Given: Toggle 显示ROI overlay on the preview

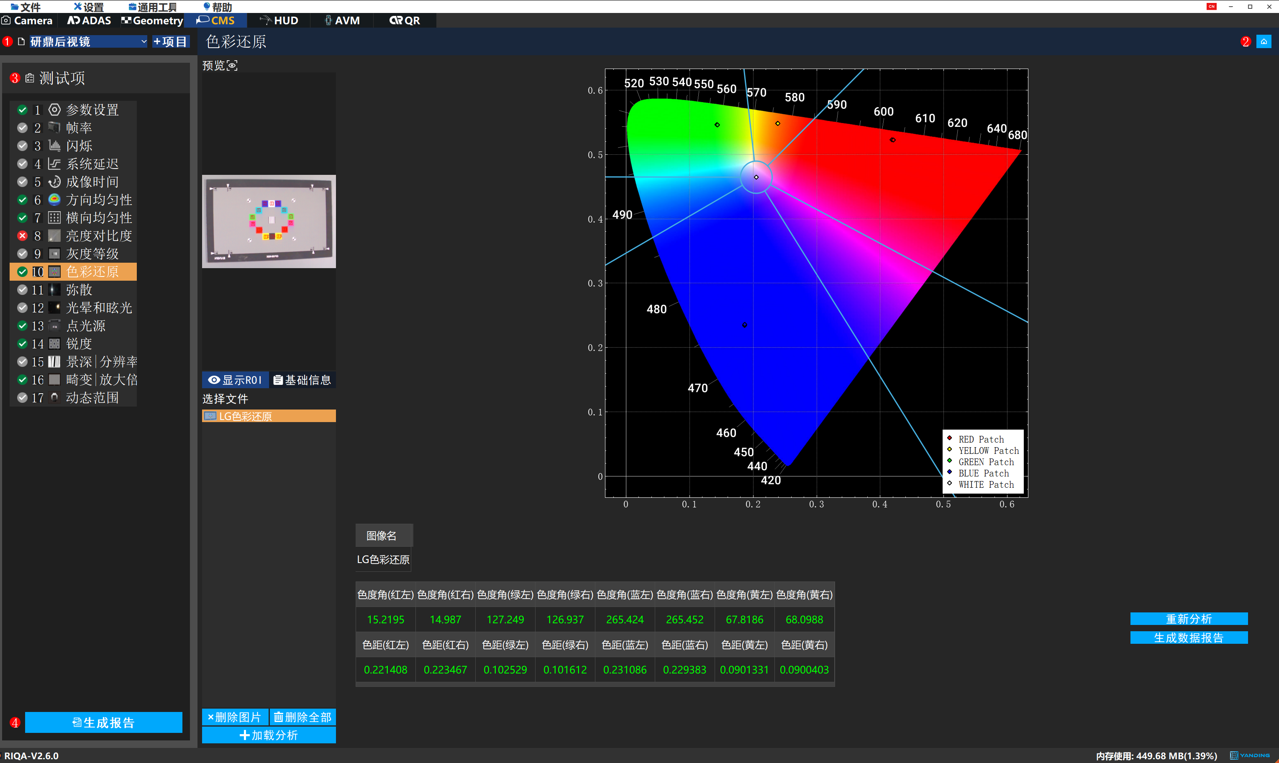Looking at the screenshot, I should tap(236, 380).
